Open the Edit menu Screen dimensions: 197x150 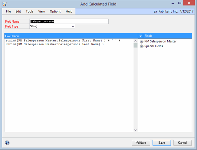18,11
